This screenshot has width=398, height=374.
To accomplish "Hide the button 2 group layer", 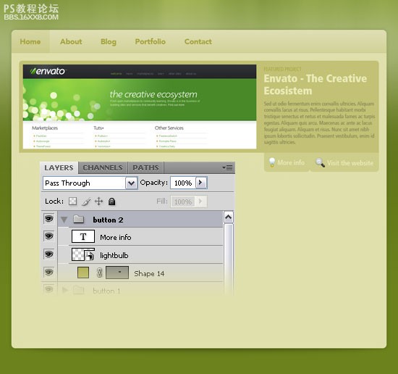I will tap(49, 219).
